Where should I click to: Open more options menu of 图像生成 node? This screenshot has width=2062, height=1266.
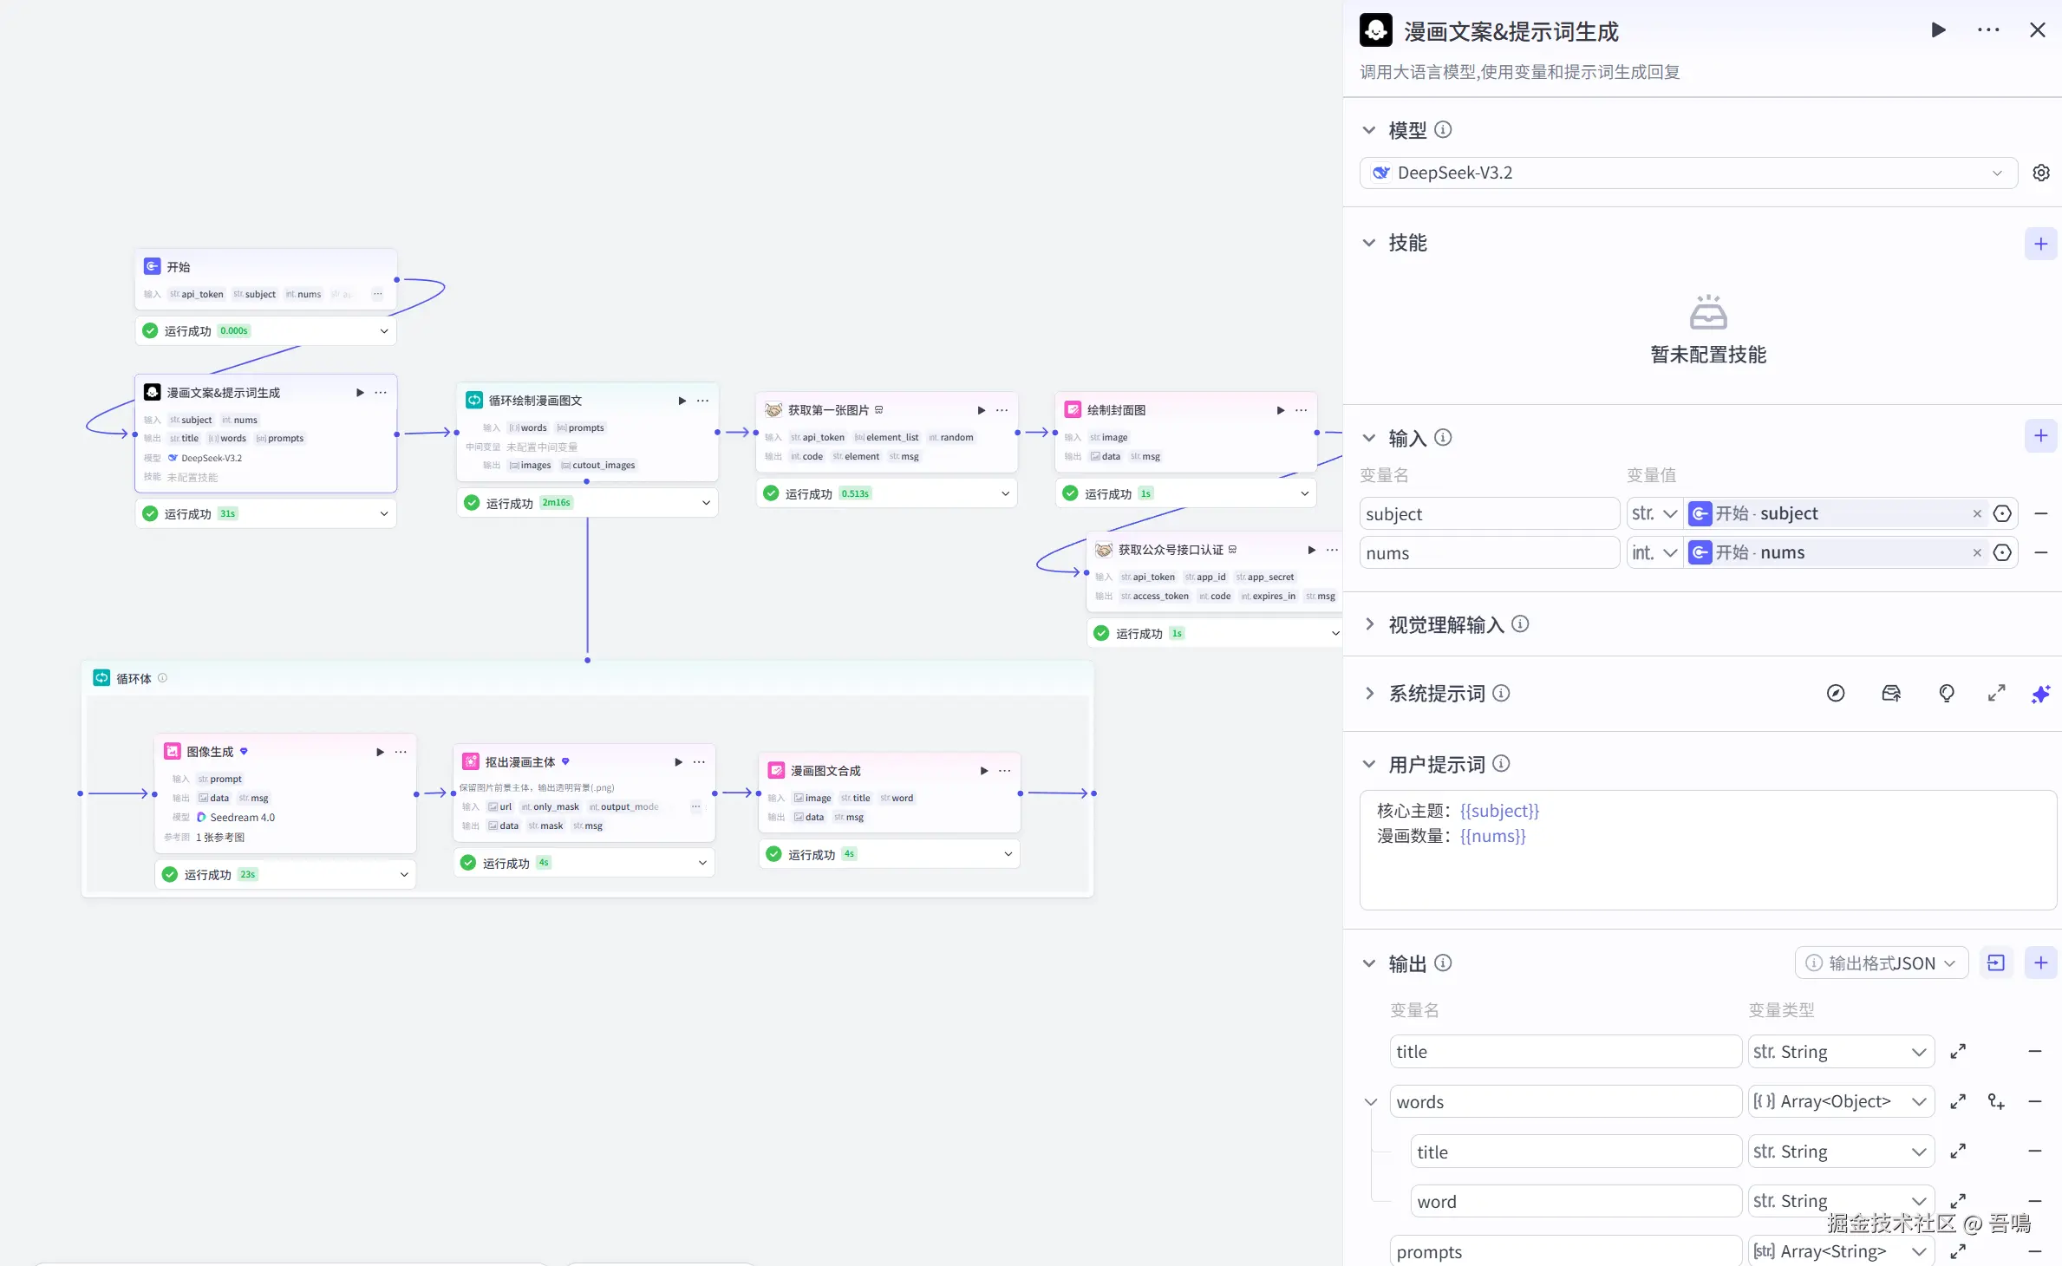point(401,752)
